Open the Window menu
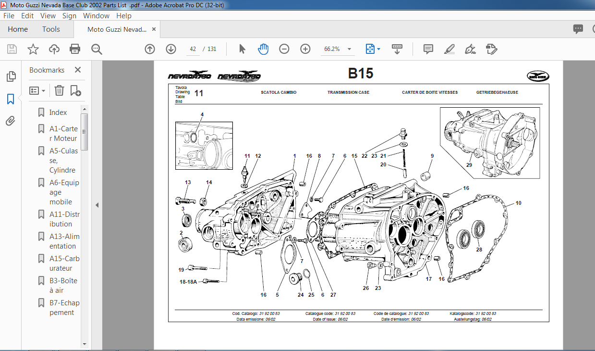Viewport: 595px width, 351px height. click(96, 15)
